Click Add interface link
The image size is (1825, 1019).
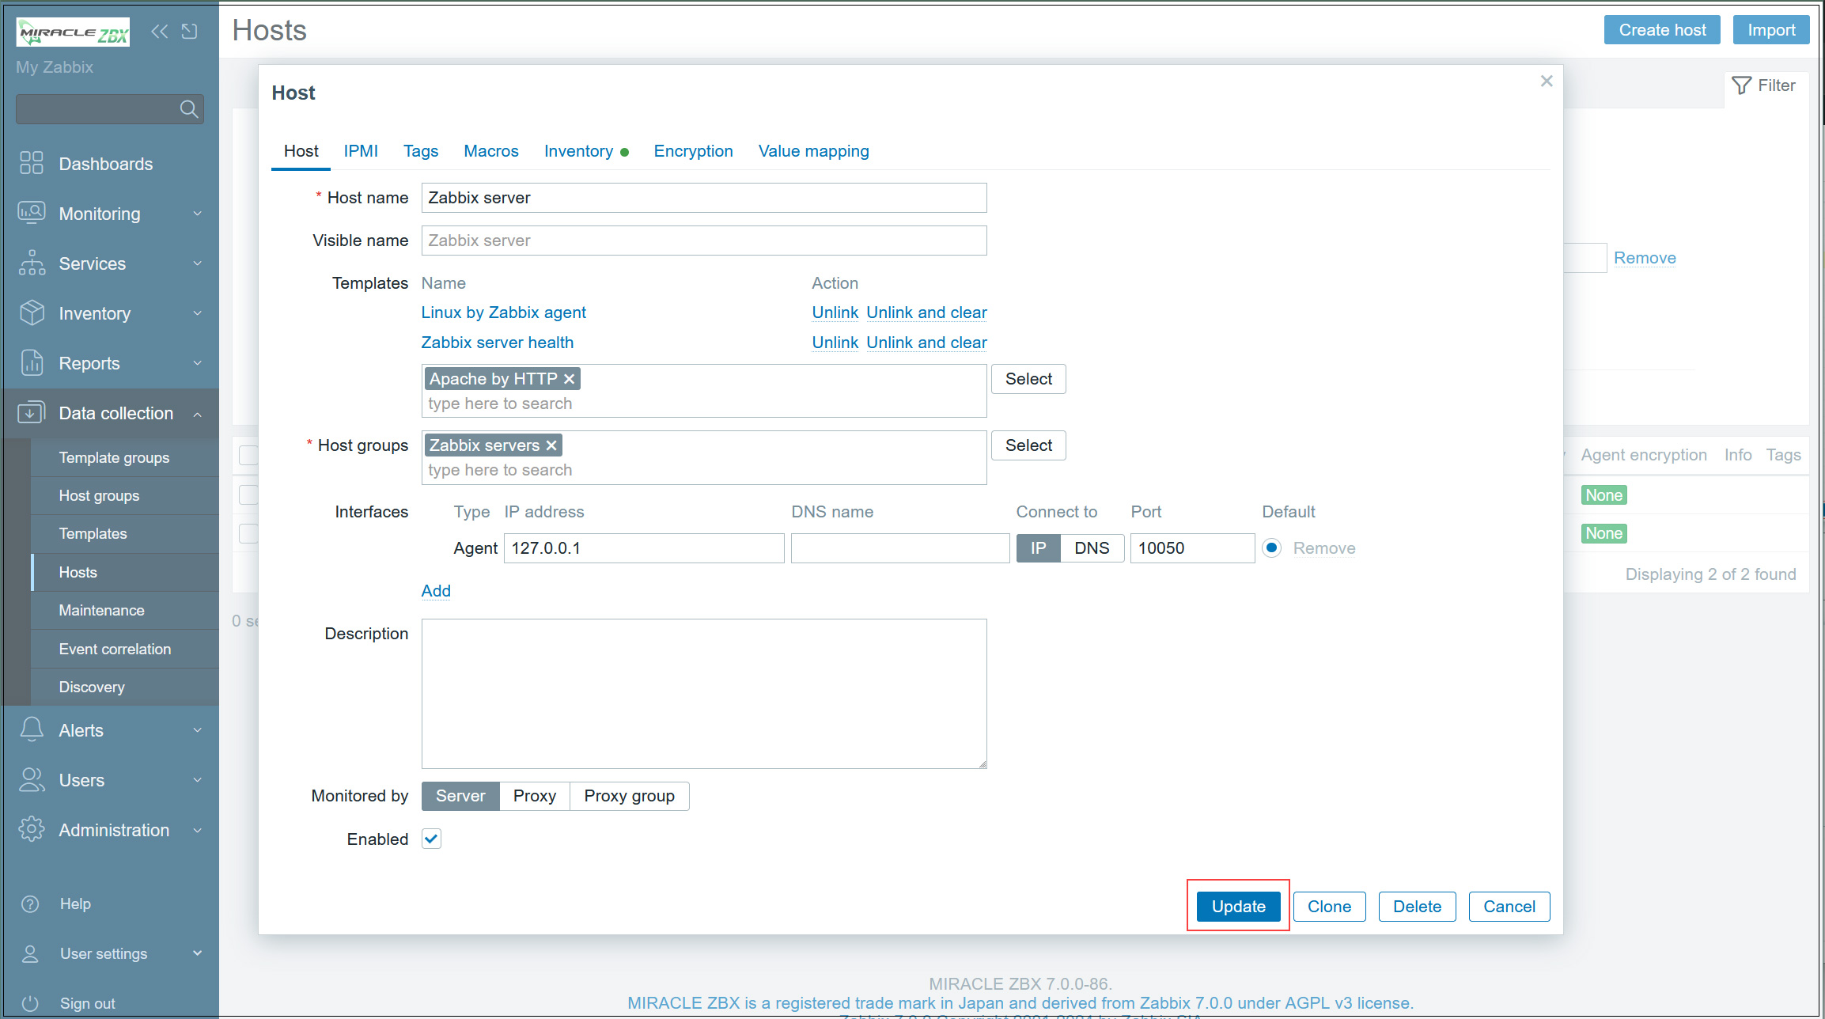(x=436, y=591)
